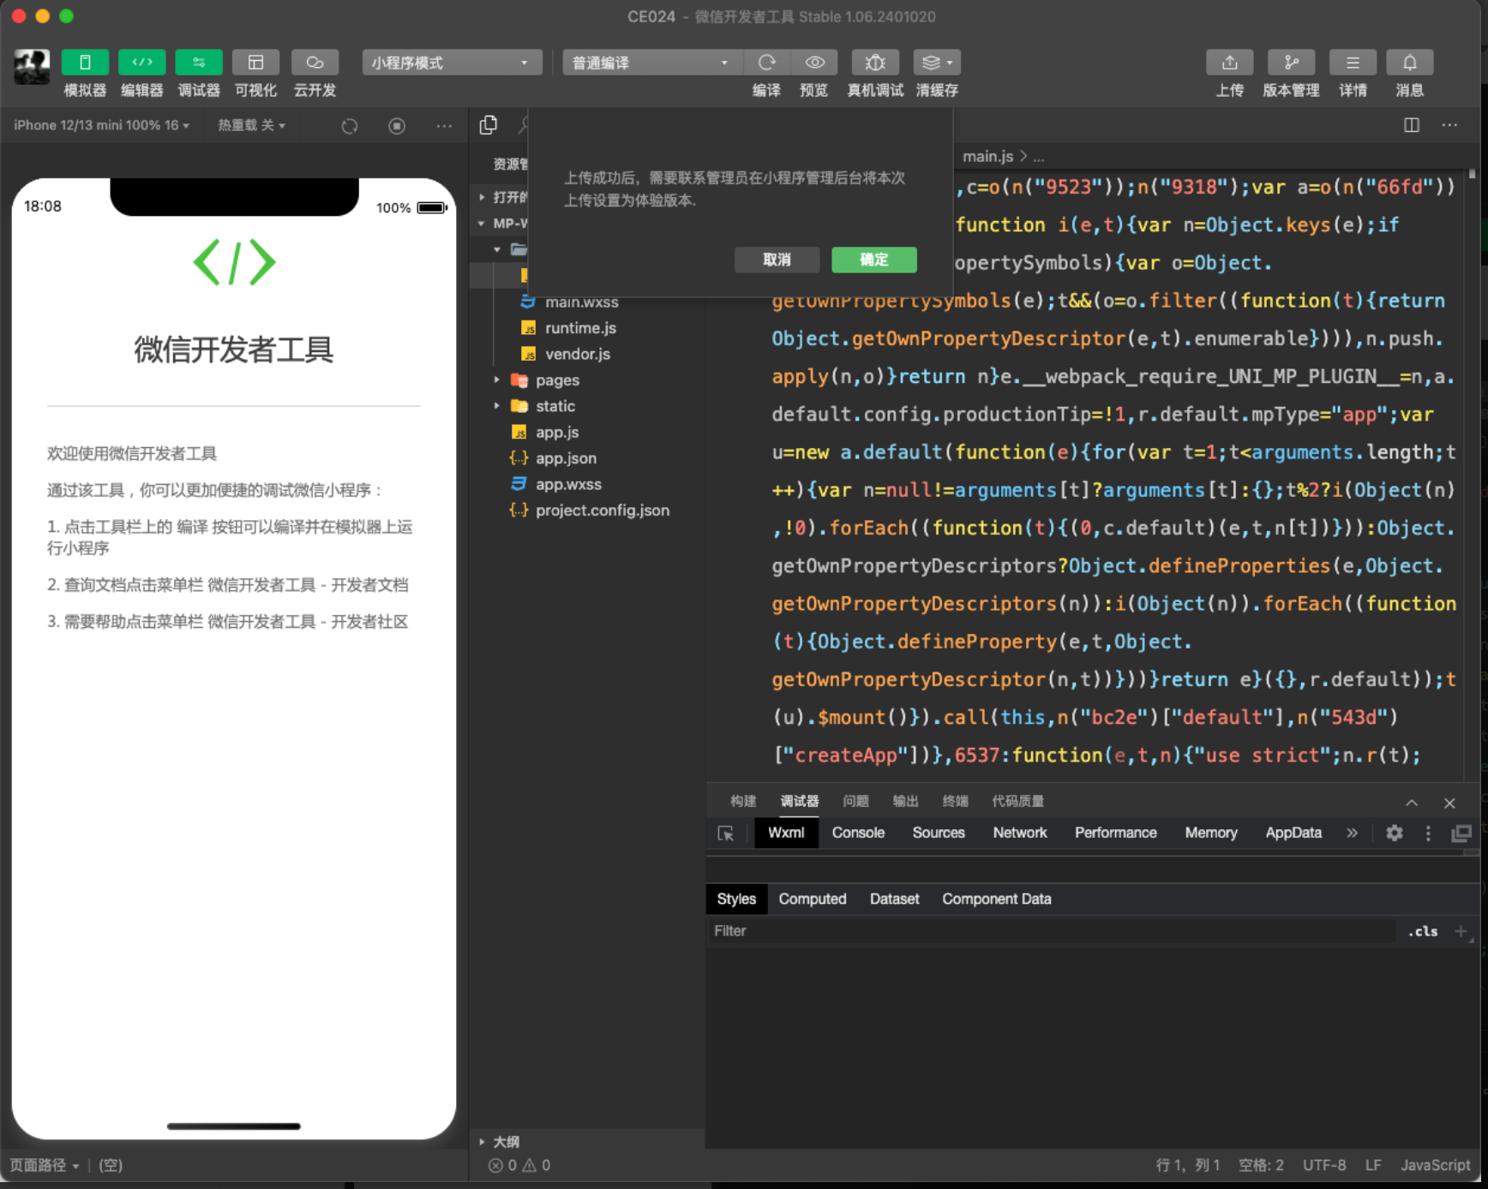Switch to the build (构建) tab
1488x1189 pixels.
(743, 802)
